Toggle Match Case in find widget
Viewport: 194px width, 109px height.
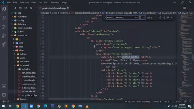[136, 18]
